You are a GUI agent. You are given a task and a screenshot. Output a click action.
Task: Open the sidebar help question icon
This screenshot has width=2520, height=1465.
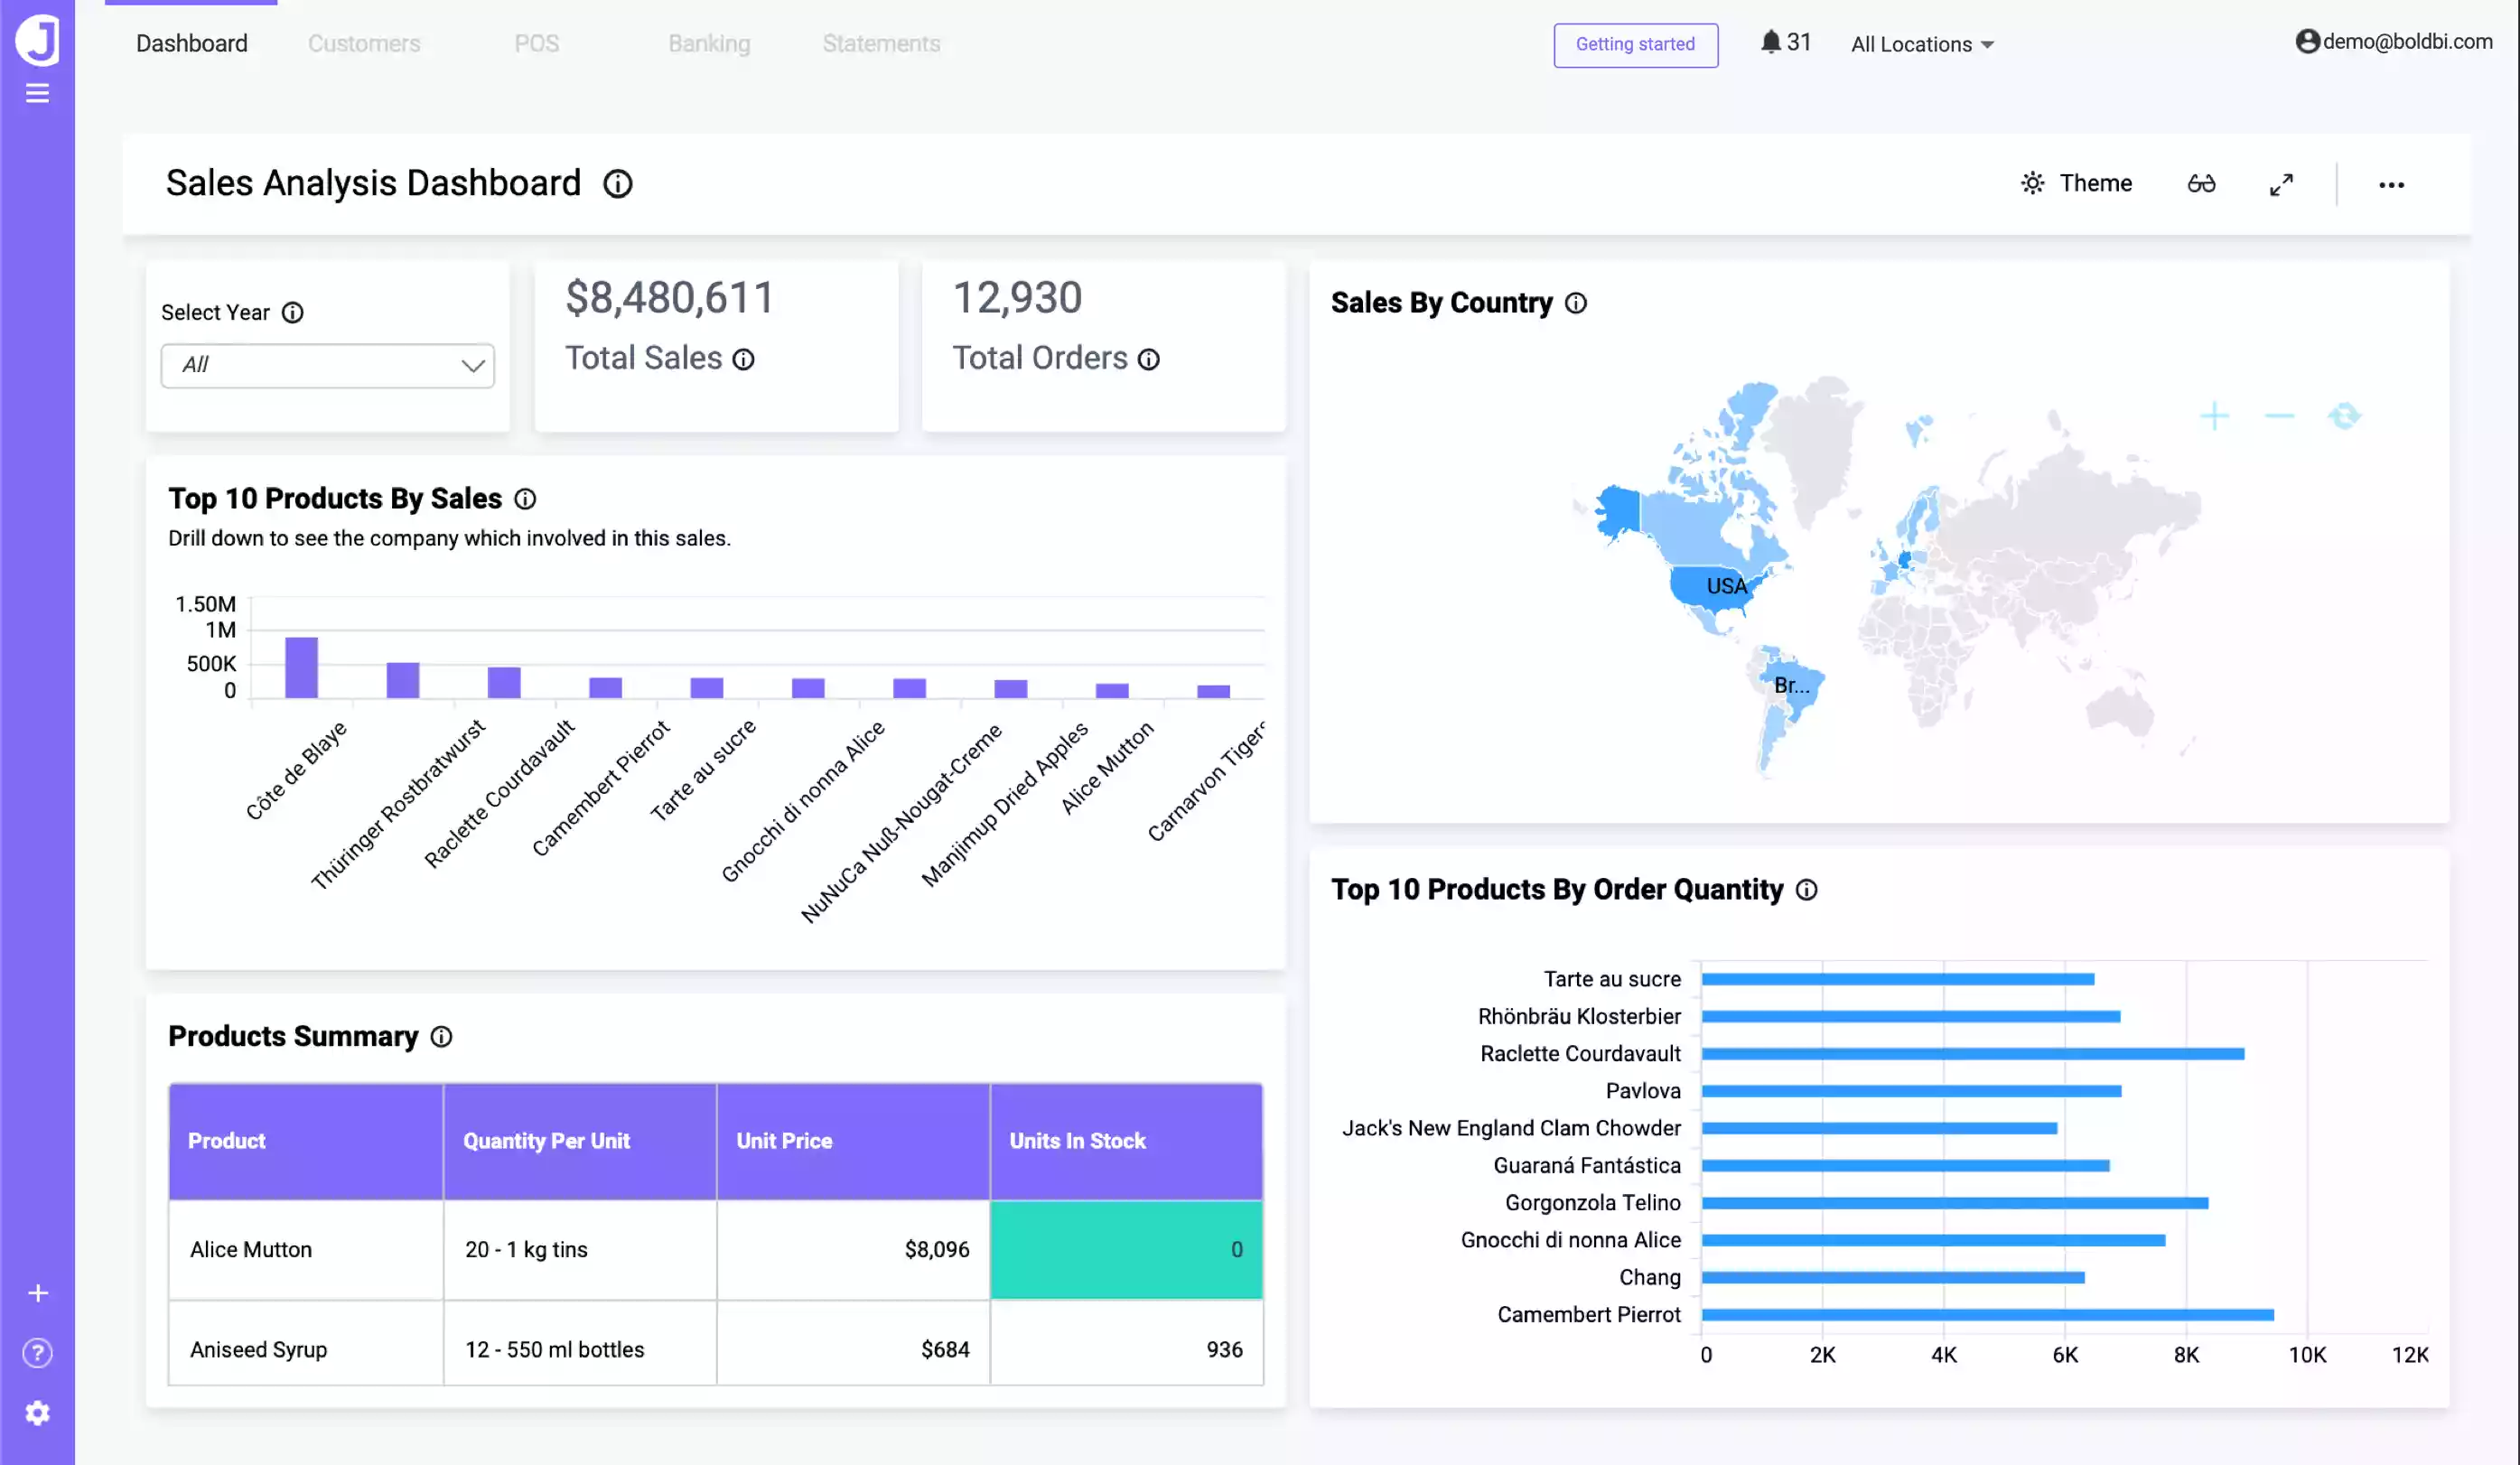[x=37, y=1353]
